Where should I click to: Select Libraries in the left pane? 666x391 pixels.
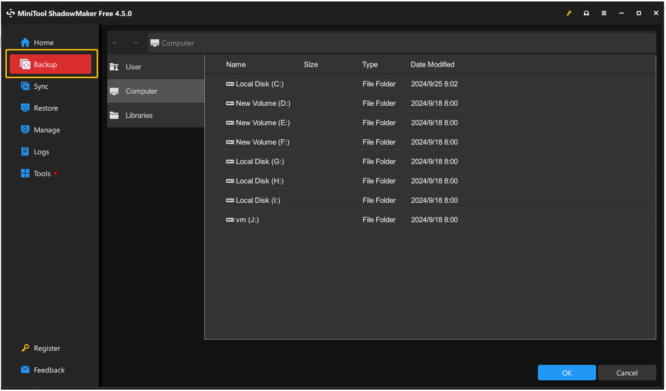(x=156, y=115)
